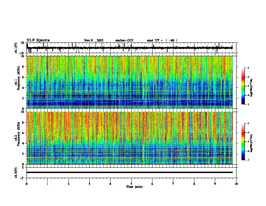The height and width of the screenshot is (206, 266).
Task: Click the thick black ch.3 voltage line
Action: pyautogui.click(x=130, y=172)
